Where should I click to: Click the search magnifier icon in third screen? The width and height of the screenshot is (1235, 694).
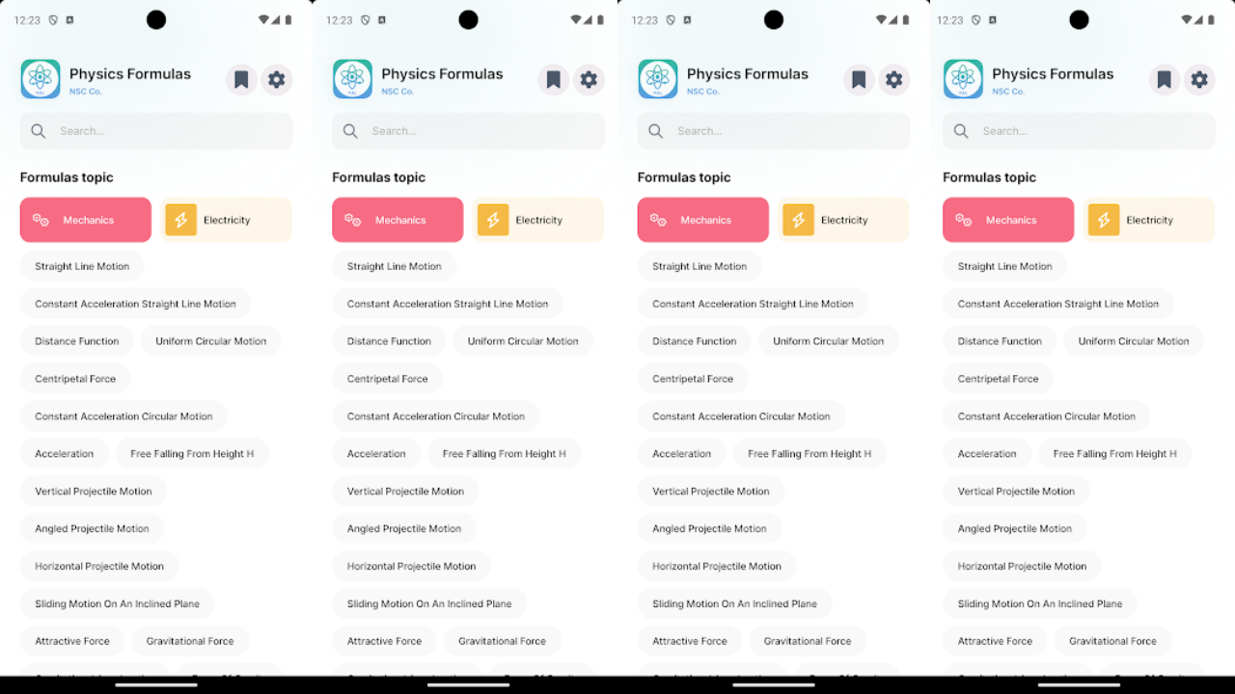(x=655, y=131)
